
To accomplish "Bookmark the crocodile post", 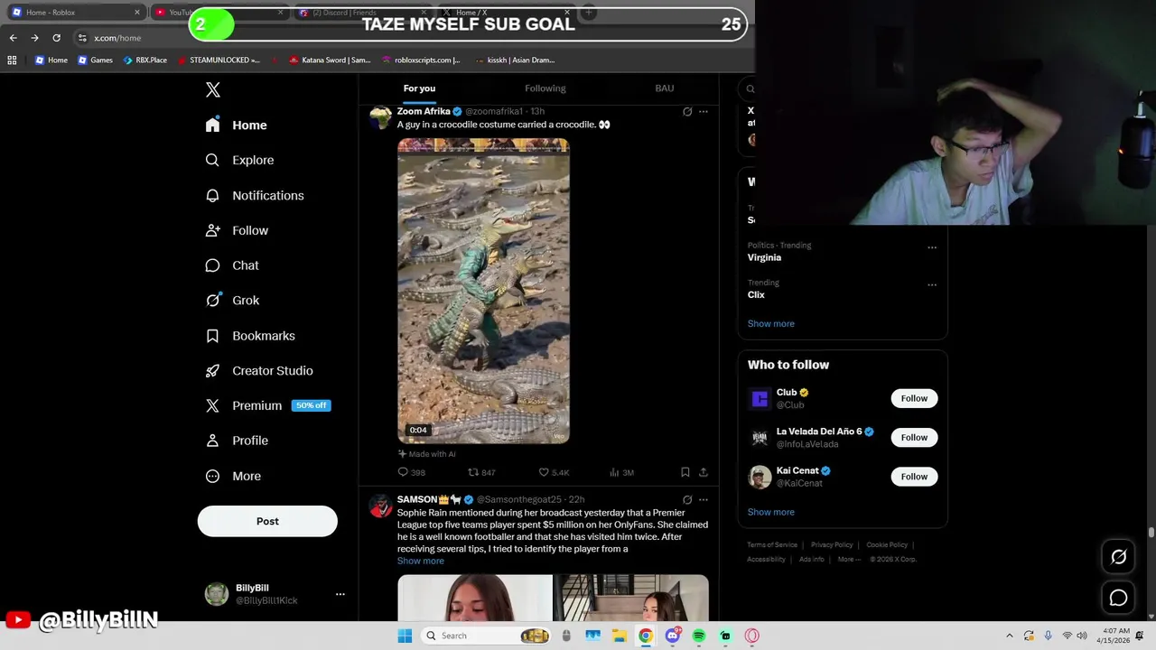I will click(x=685, y=472).
